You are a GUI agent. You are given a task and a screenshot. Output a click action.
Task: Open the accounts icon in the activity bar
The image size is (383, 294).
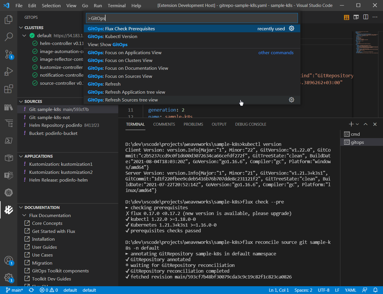click(9, 261)
